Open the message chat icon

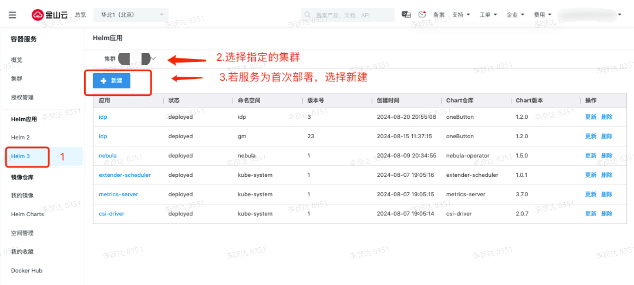click(x=406, y=15)
